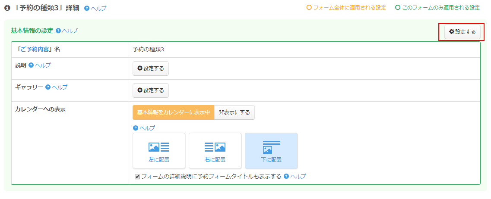The height and width of the screenshot is (199, 491).
Task: Open 設定する for the ギャラリー row
Action: (x=151, y=90)
